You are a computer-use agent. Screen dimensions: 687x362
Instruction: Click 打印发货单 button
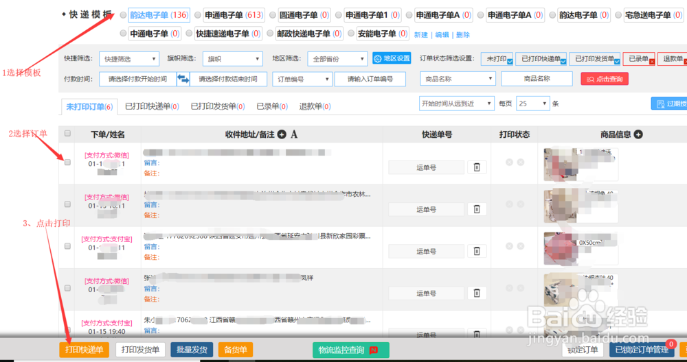[x=140, y=350]
